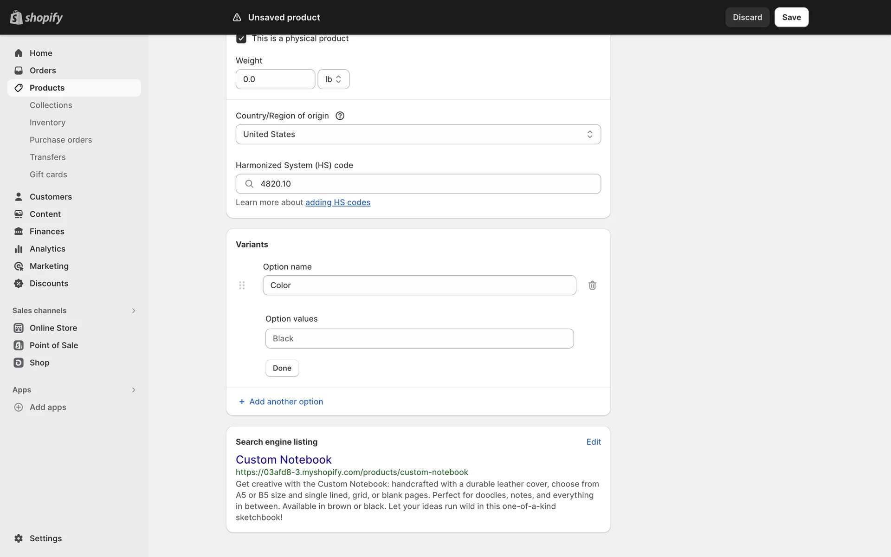Open Collections submenu item
Screen dimensions: 891x557
(x=51, y=105)
